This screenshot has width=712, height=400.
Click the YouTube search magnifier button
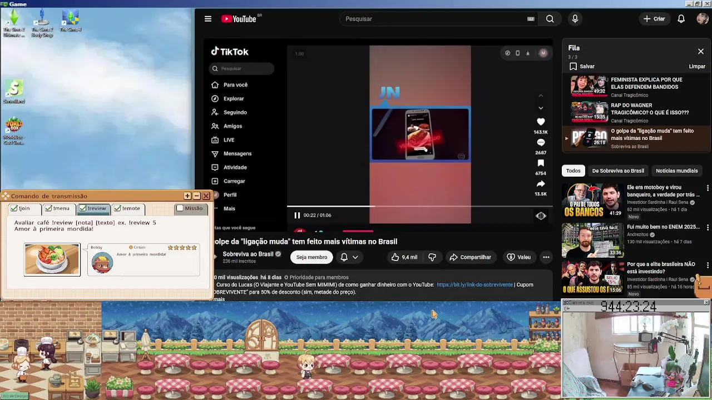[x=550, y=19]
